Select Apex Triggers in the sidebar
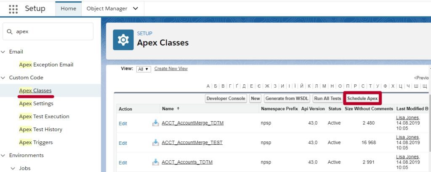Screen dimensions: 431x172 click(36, 142)
